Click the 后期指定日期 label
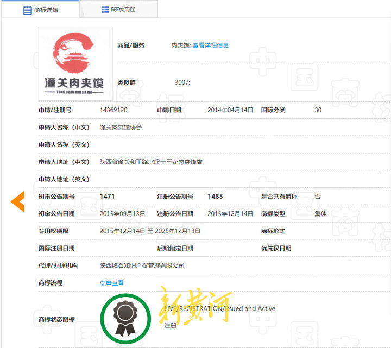 click(175, 248)
